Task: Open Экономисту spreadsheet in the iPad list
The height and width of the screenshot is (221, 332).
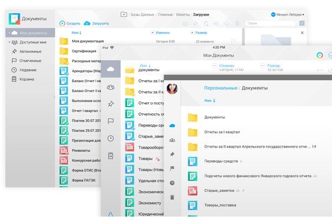Action: tap(150, 203)
